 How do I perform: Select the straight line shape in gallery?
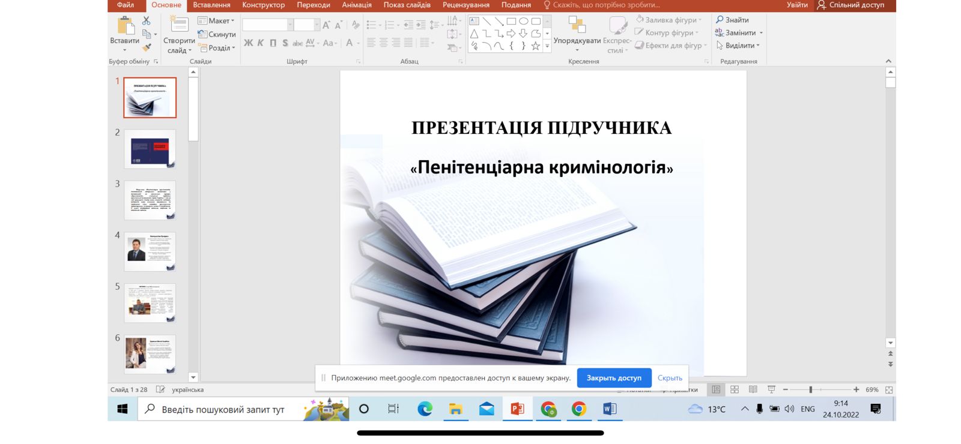pyautogui.click(x=487, y=21)
